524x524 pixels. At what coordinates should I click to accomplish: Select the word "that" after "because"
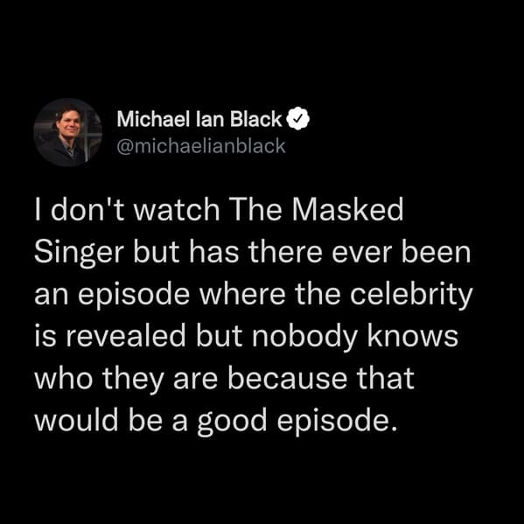click(x=385, y=378)
